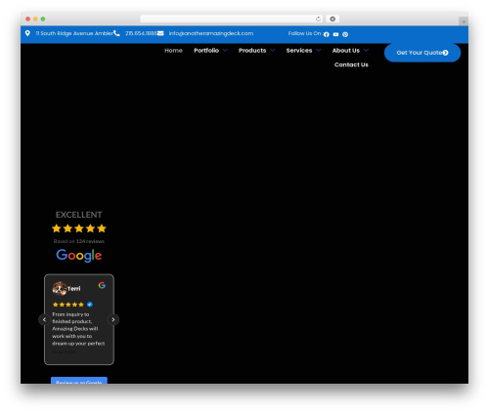
Task: Click the South Ridge Avenue Ambler address link
Action: click(74, 33)
